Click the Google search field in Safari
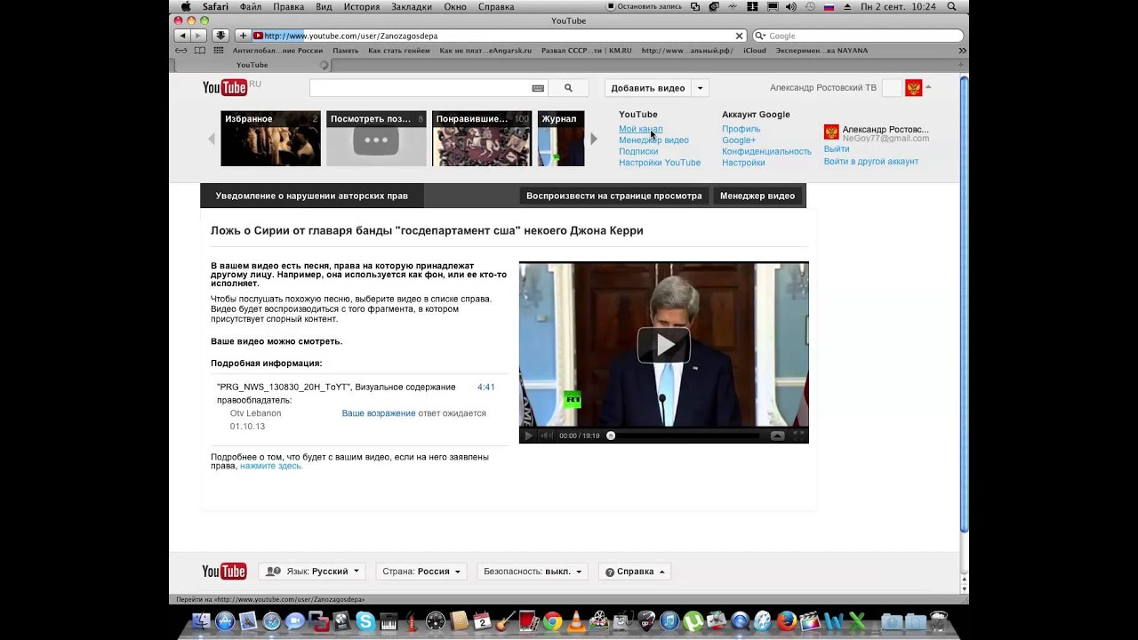Viewport: 1138px width, 640px height. [858, 36]
